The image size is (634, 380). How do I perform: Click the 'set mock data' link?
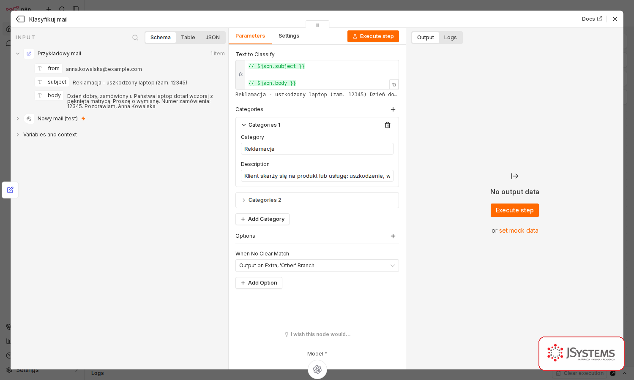pyautogui.click(x=519, y=231)
